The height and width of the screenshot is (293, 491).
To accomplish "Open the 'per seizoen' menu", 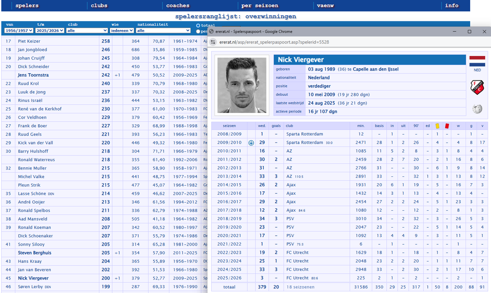I will (260, 6).
